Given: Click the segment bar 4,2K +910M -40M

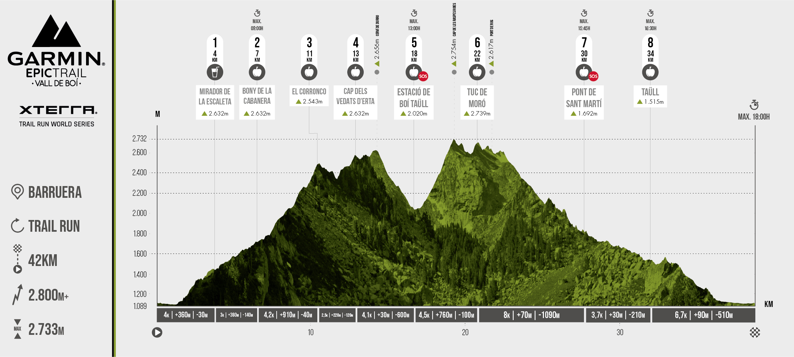Looking at the screenshot, I should point(288,315).
